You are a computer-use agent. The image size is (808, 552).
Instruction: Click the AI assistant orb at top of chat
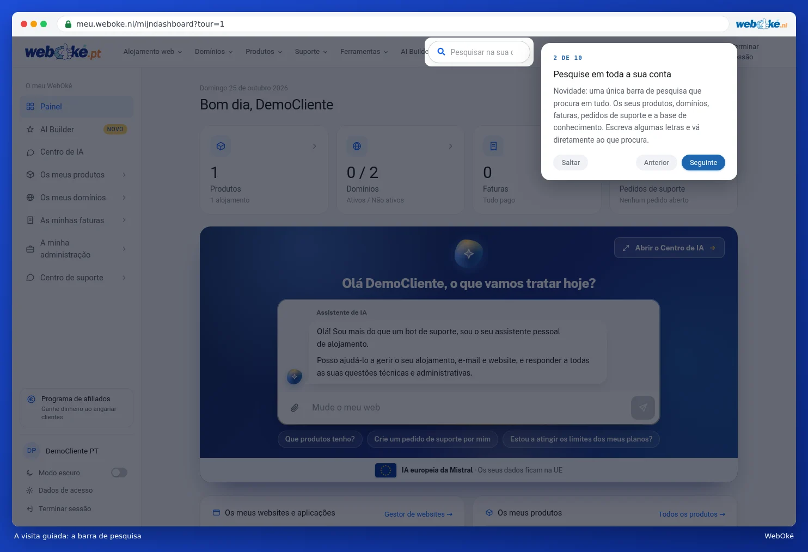point(469,254)
